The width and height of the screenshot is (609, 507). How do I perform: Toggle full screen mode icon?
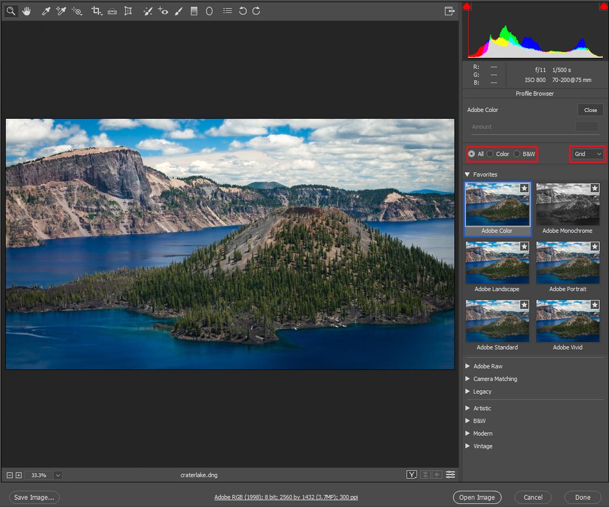pos(449,11)
